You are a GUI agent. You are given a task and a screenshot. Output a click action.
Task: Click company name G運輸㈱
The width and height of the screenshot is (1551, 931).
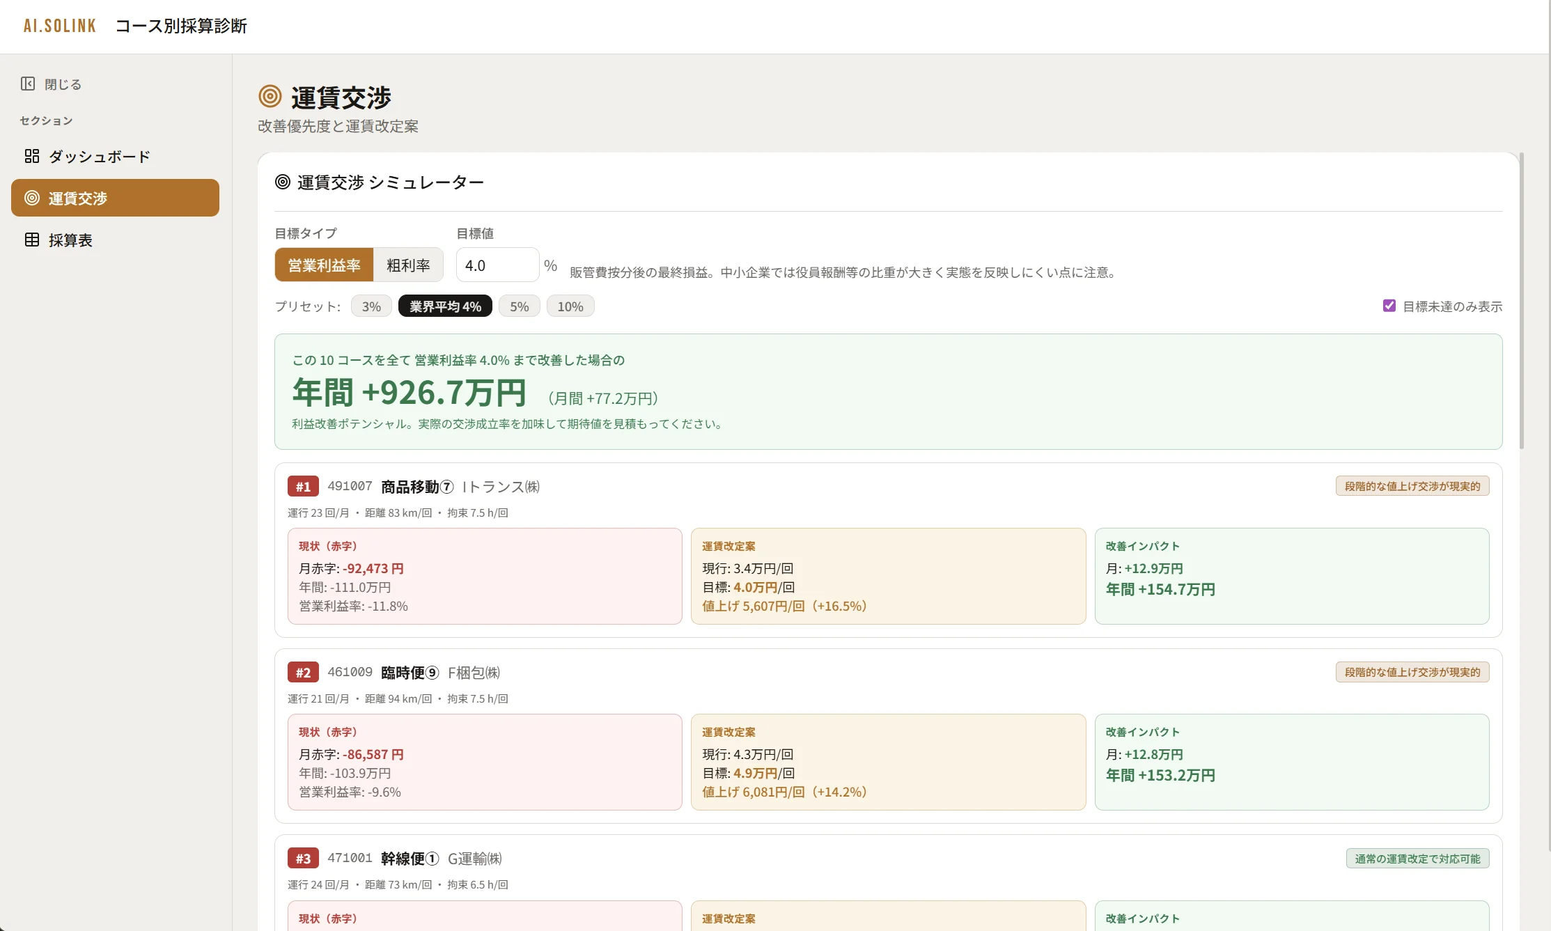475,859
